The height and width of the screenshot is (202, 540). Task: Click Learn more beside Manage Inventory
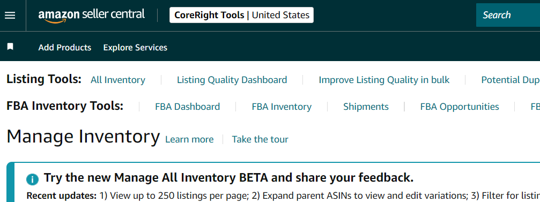(189, 139)
